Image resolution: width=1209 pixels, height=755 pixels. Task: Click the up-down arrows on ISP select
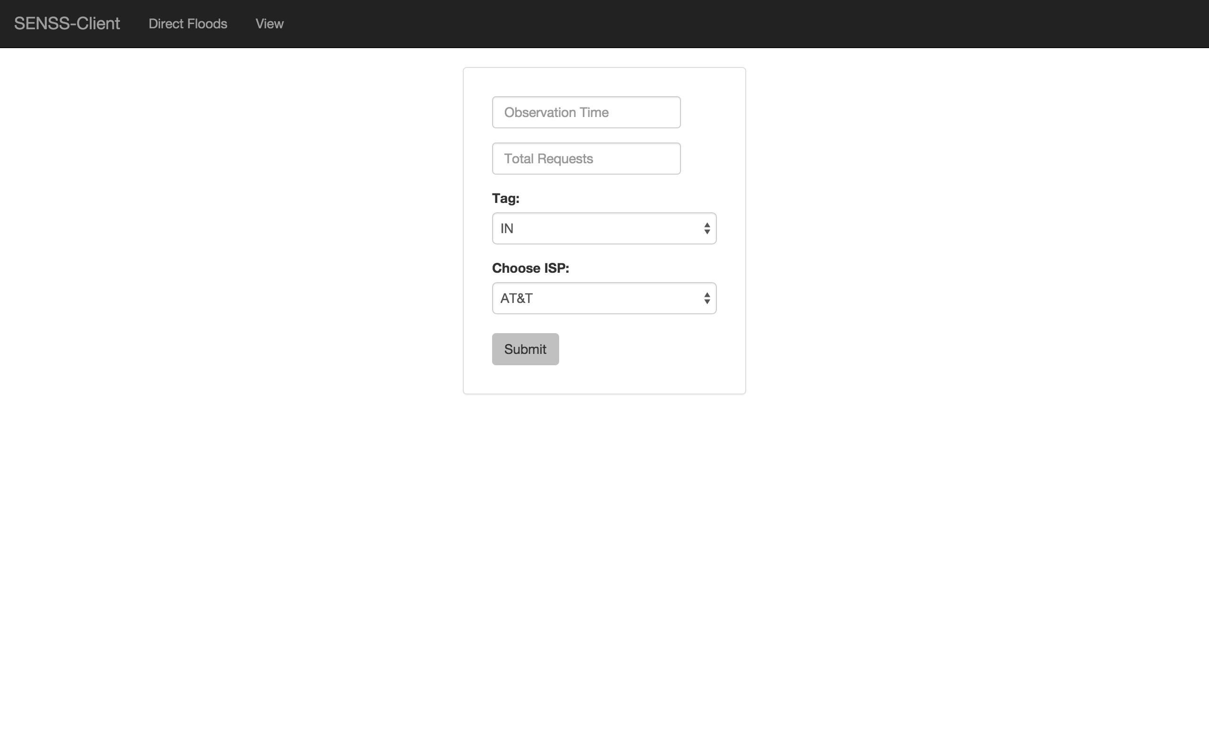tap(707, 298)
